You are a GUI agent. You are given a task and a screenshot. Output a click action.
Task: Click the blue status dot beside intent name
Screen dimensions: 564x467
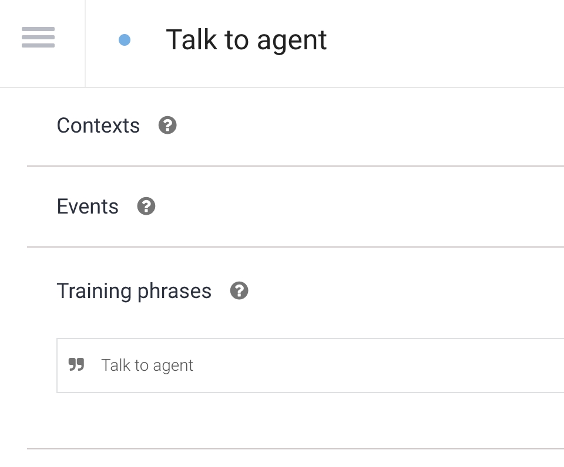(125, 40)
